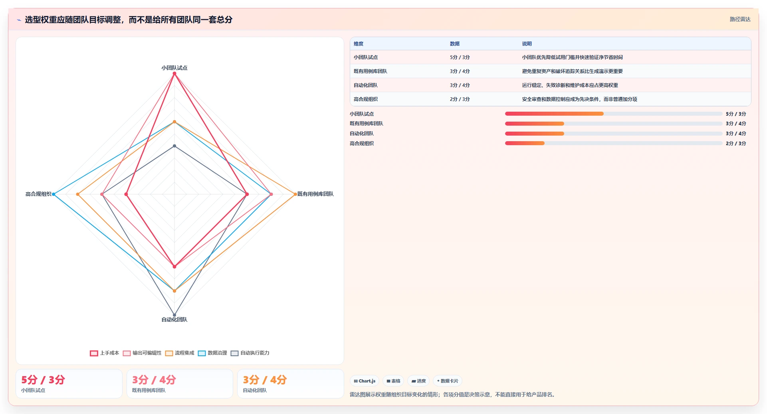
Task: Click the Chart.js tag
Action: [x=365, y=381]
